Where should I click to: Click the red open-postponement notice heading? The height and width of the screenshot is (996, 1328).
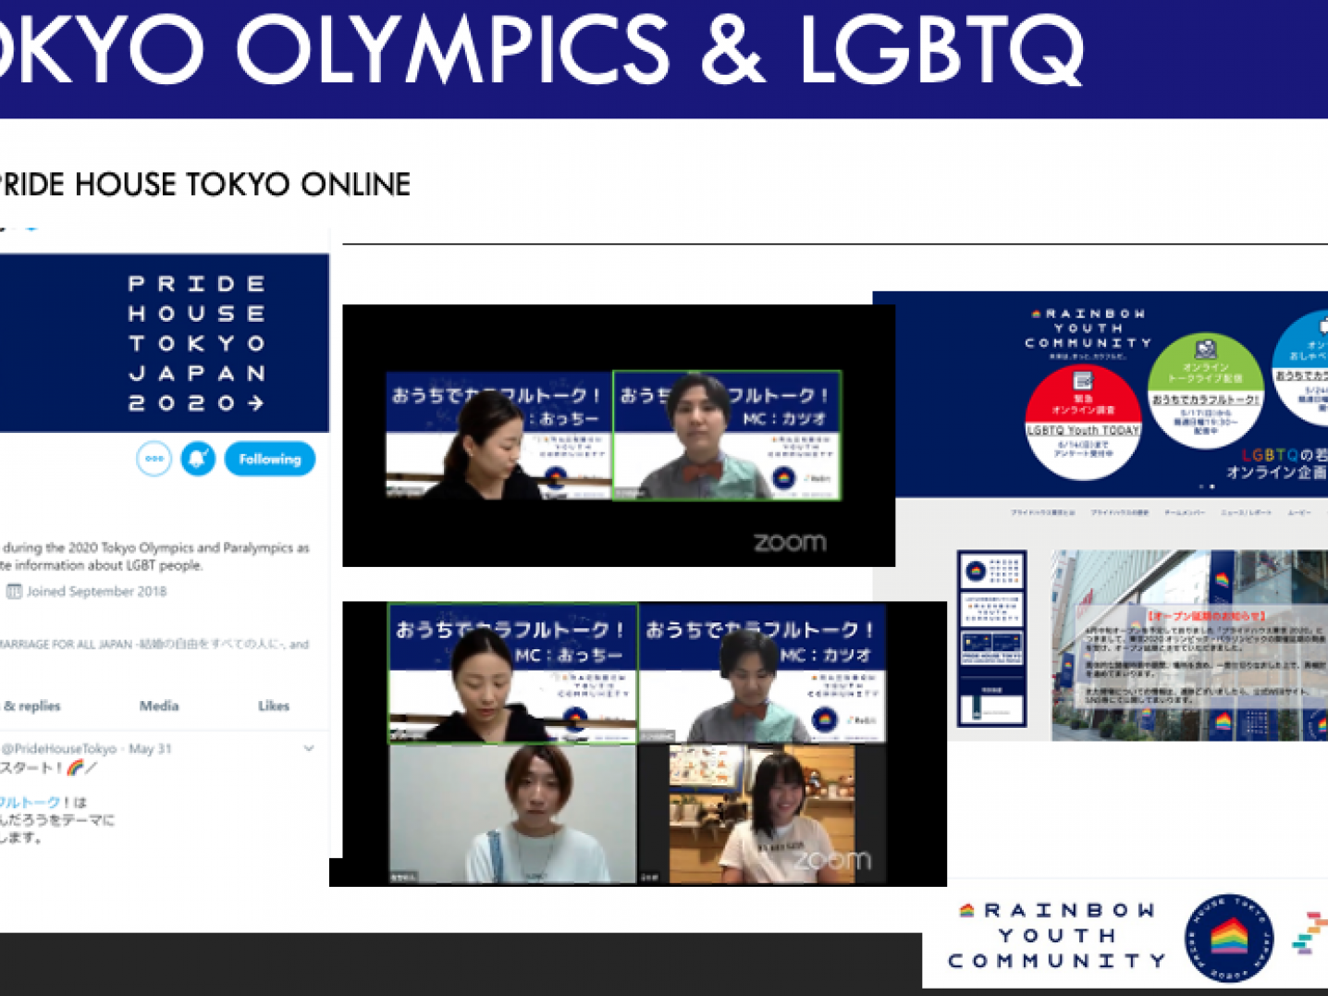(1206, 615)
